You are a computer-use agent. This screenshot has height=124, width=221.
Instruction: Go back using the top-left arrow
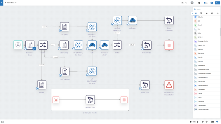[x=1, y=3]
